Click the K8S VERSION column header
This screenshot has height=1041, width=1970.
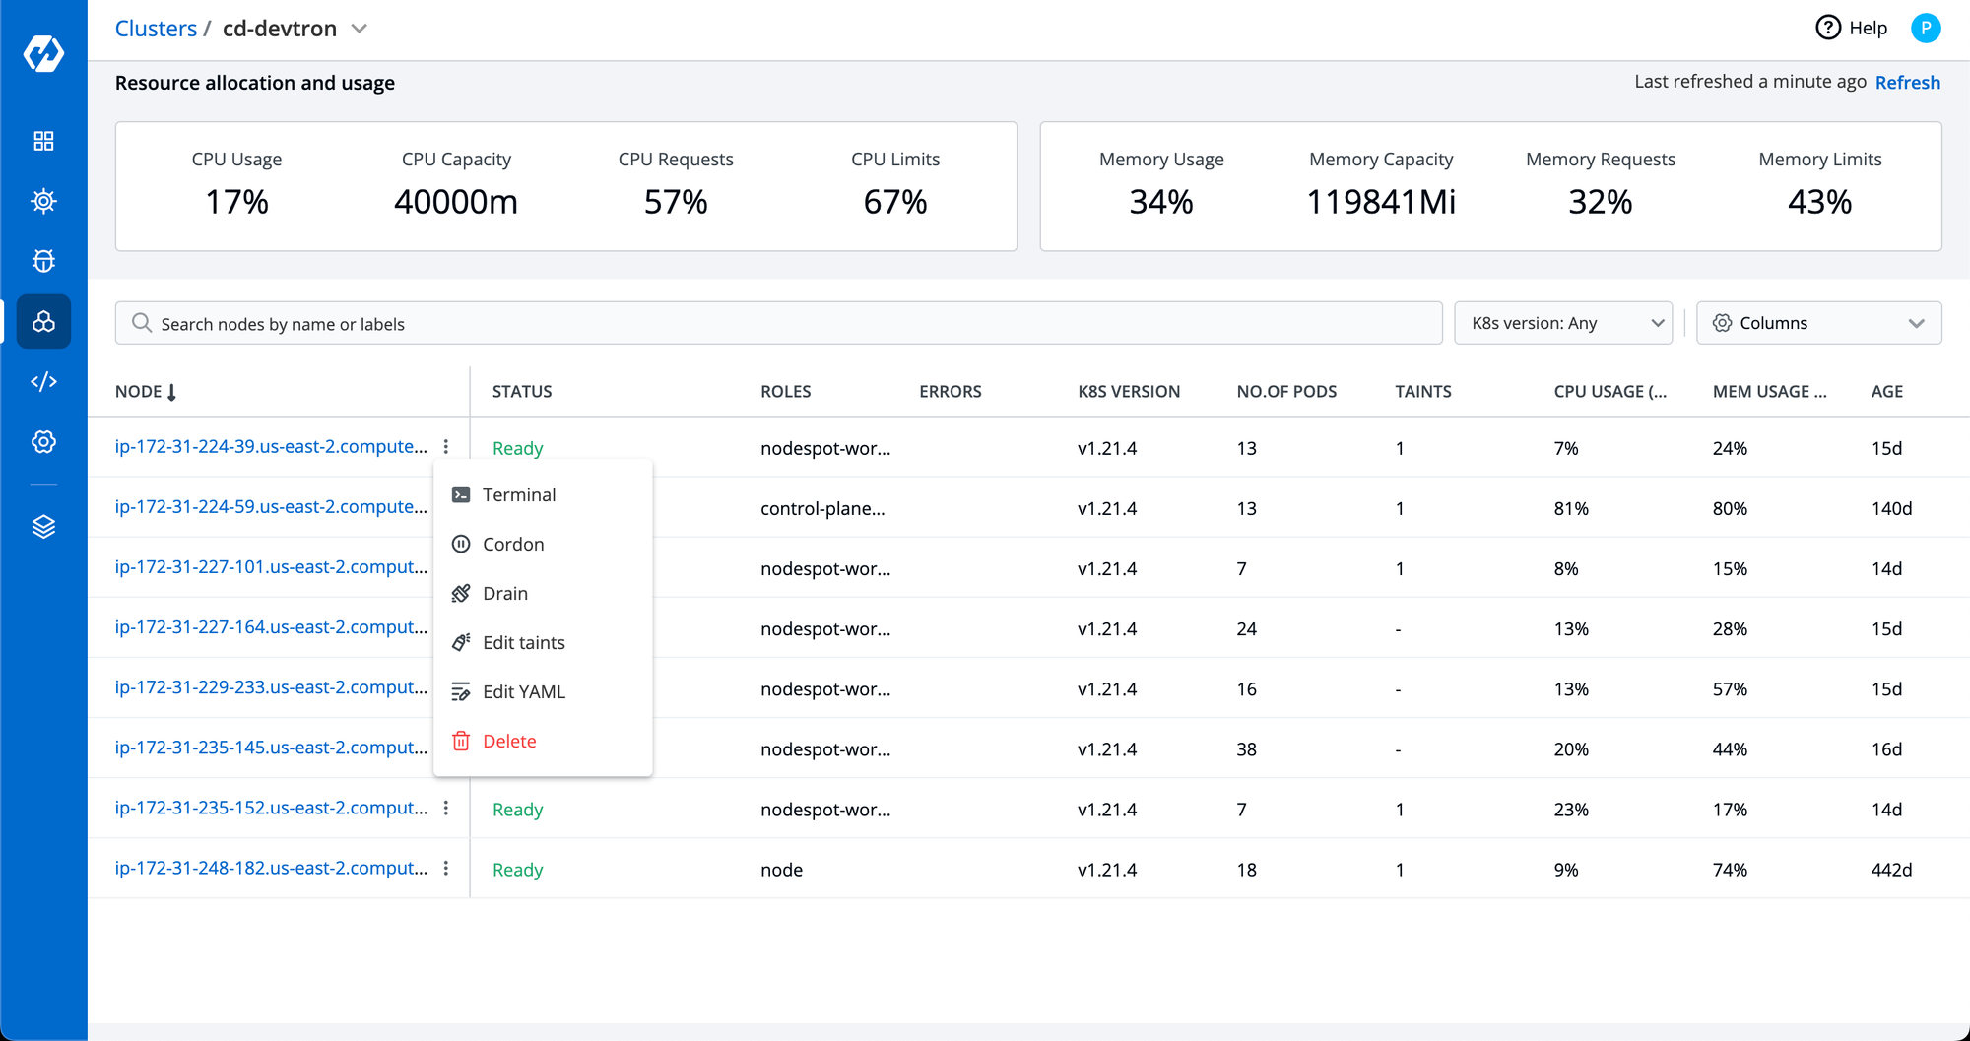click(x=1129, y=391)
